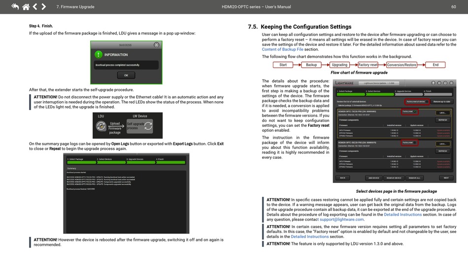Viewport: 468px width, 262px height.
Task: Open the support@lightware.com email link
Action: (x=342, y=219)
